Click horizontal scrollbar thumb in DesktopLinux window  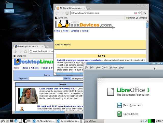pyautogui.click(x=39, y=112)
